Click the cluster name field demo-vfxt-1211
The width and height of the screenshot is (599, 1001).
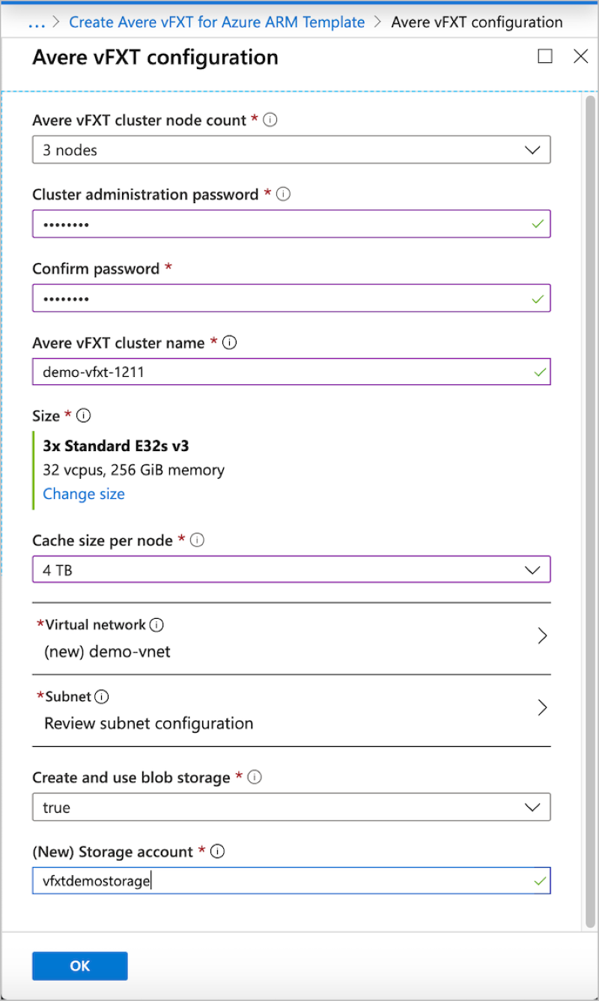(x=291, y=372)
